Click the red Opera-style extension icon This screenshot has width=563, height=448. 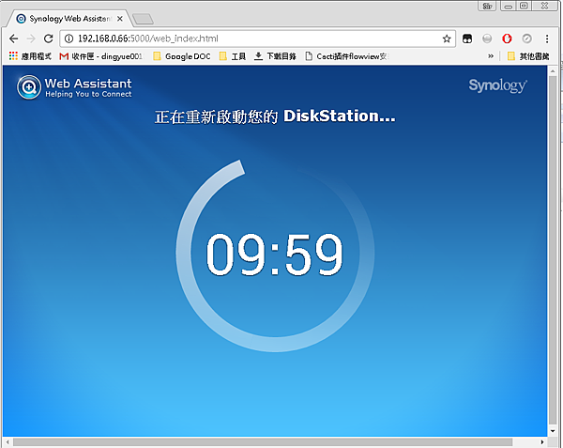[507, 39]
